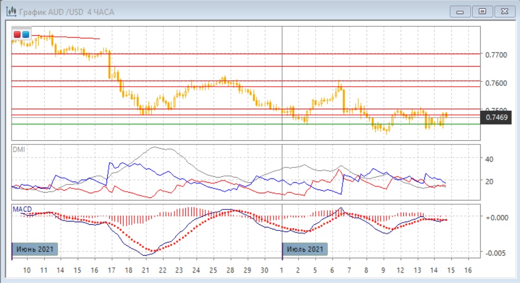Select the DMI indicator label
This screenshot has width=520, height=283.
18,149
